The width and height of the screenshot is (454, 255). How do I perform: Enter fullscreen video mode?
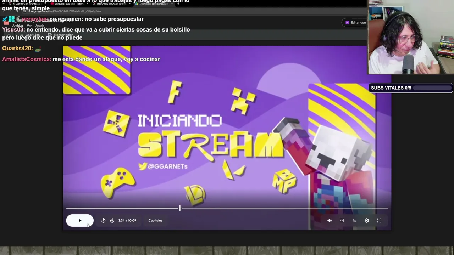(379, 220)
